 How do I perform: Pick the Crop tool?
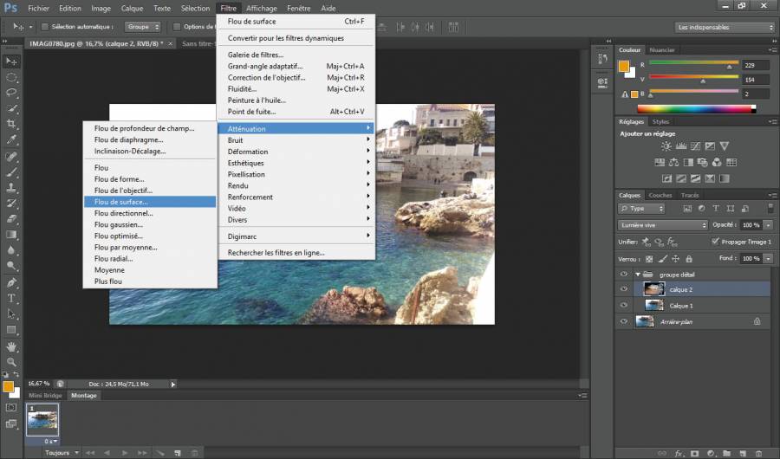pos(11,125)
